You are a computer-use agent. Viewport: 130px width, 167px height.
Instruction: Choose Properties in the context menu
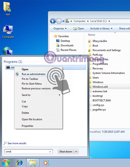coord(38,126)
